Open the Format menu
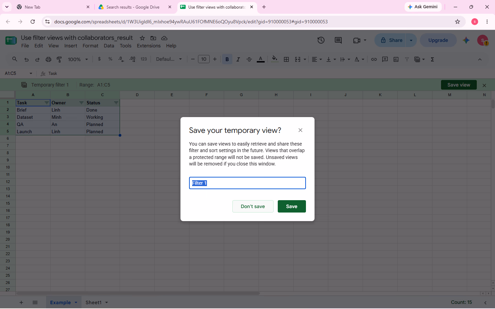 (90, 46)
